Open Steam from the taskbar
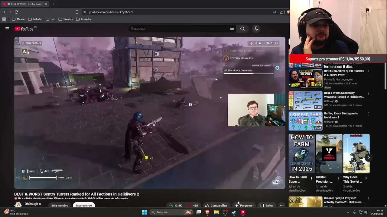This screenshot has height=217, width=387. point(234,212)
